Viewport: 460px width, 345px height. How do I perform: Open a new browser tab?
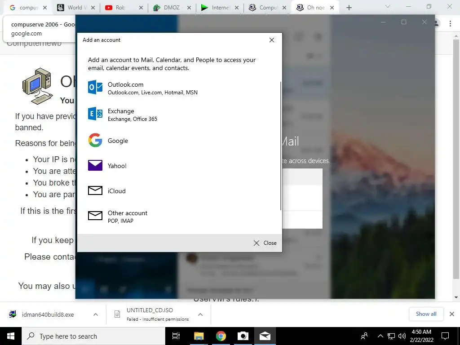pos(349,8)
